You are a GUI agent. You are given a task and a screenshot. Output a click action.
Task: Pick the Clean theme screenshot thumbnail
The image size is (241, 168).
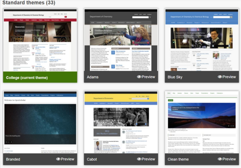(x=202, y=122)
